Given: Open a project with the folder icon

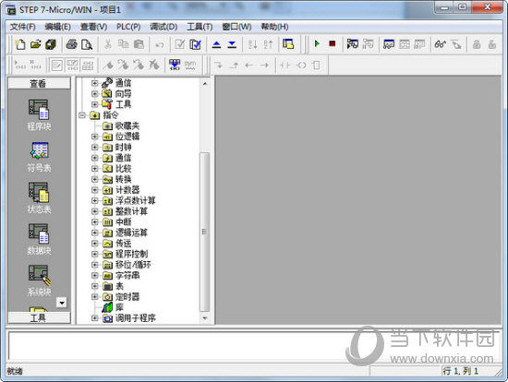Looking at the screenshot, I should (36, 44).
